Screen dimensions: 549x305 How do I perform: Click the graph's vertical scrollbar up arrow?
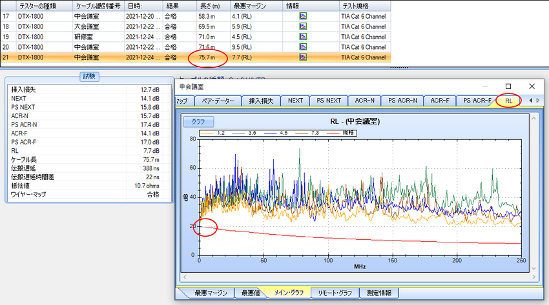tap(533, 119)
